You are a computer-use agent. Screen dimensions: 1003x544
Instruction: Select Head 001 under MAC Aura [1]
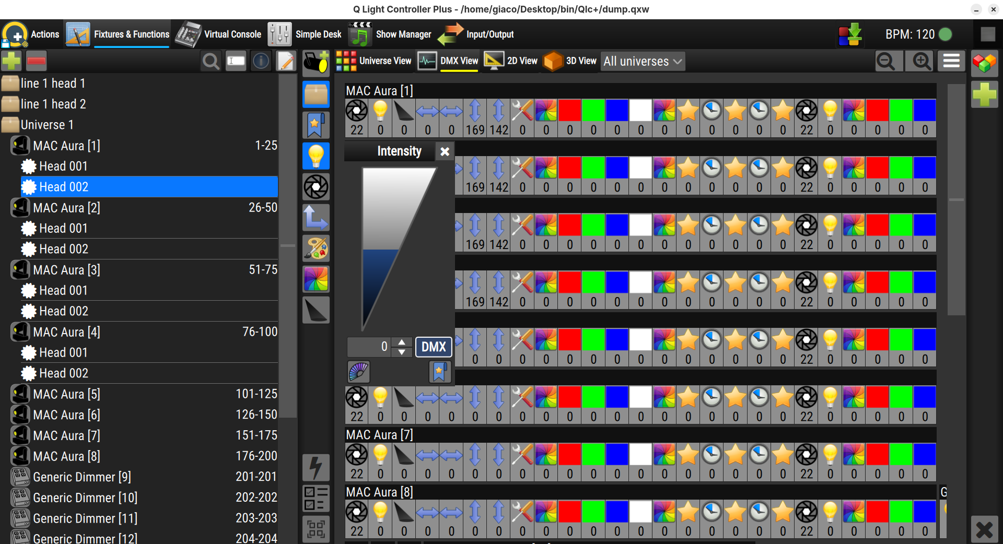[x=149, y=166]
